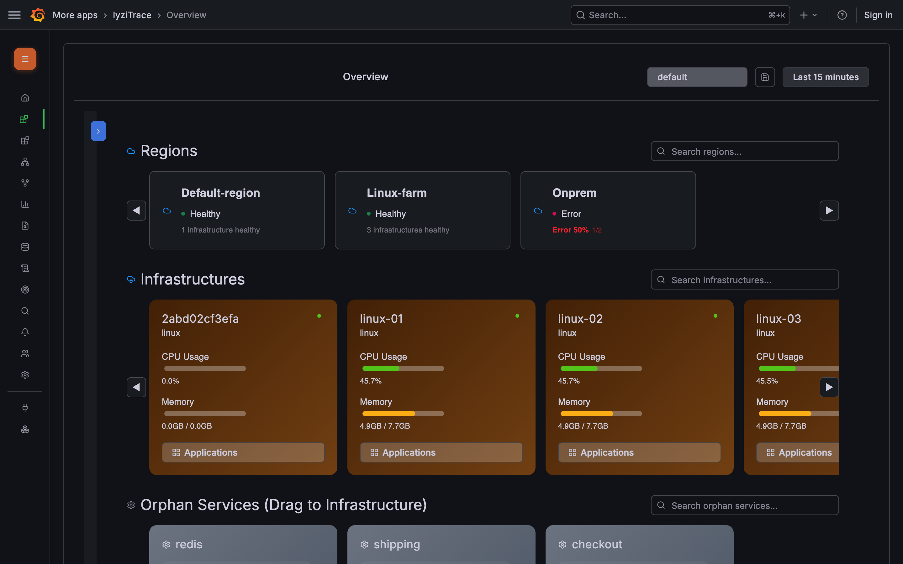Open Applications for linux-01
The height and width of the screenshot is (564, 903).
pos(441,452)
